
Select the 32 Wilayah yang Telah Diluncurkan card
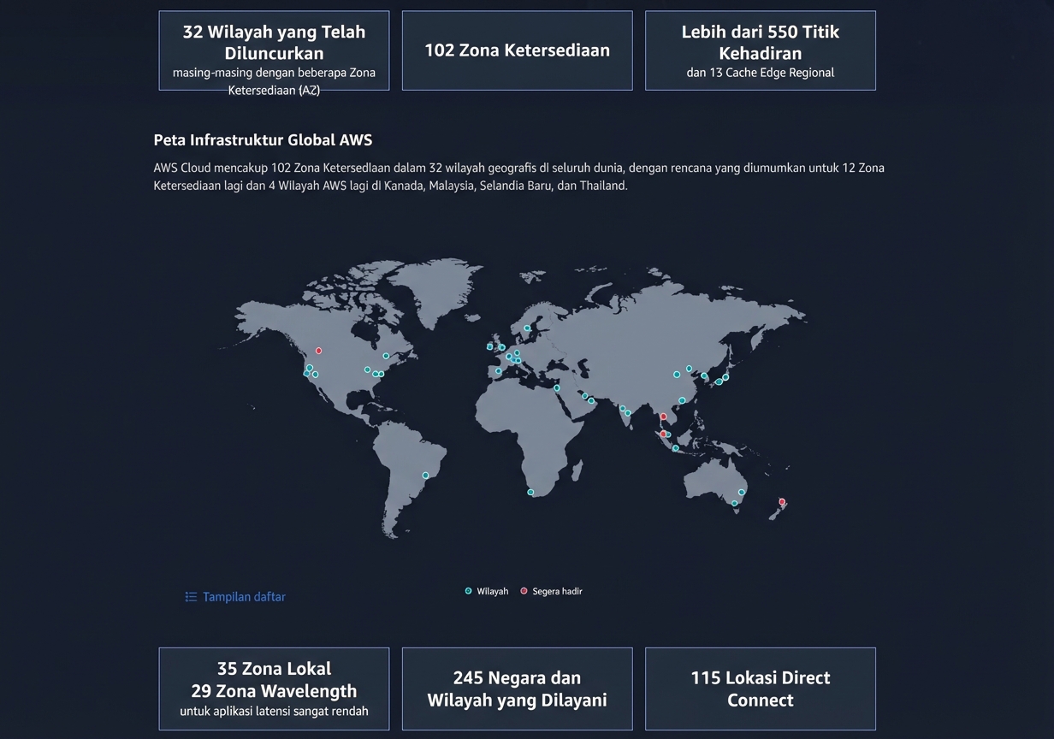coord(274,50)
